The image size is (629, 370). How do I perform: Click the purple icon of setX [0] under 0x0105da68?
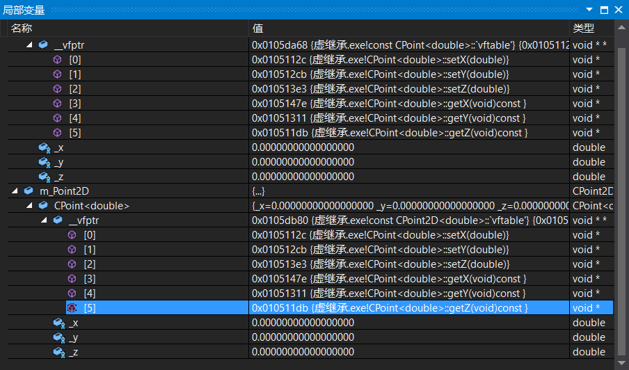tap(57, 60)
